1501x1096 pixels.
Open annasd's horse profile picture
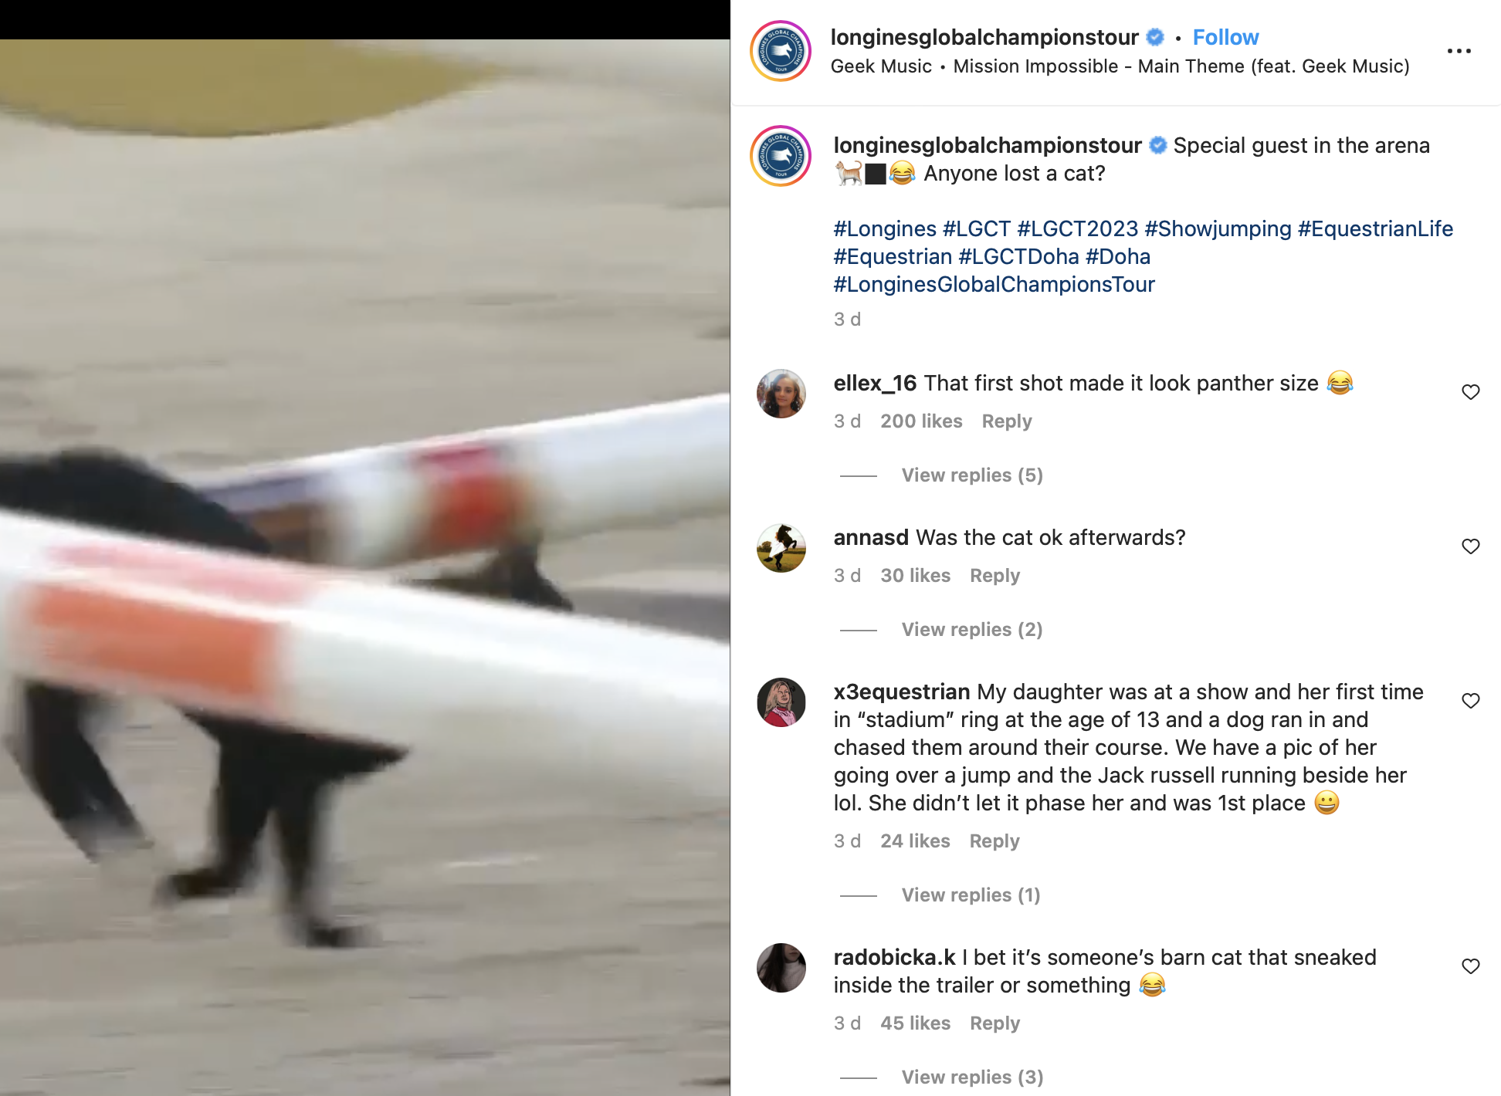click(x=781, y=548)
